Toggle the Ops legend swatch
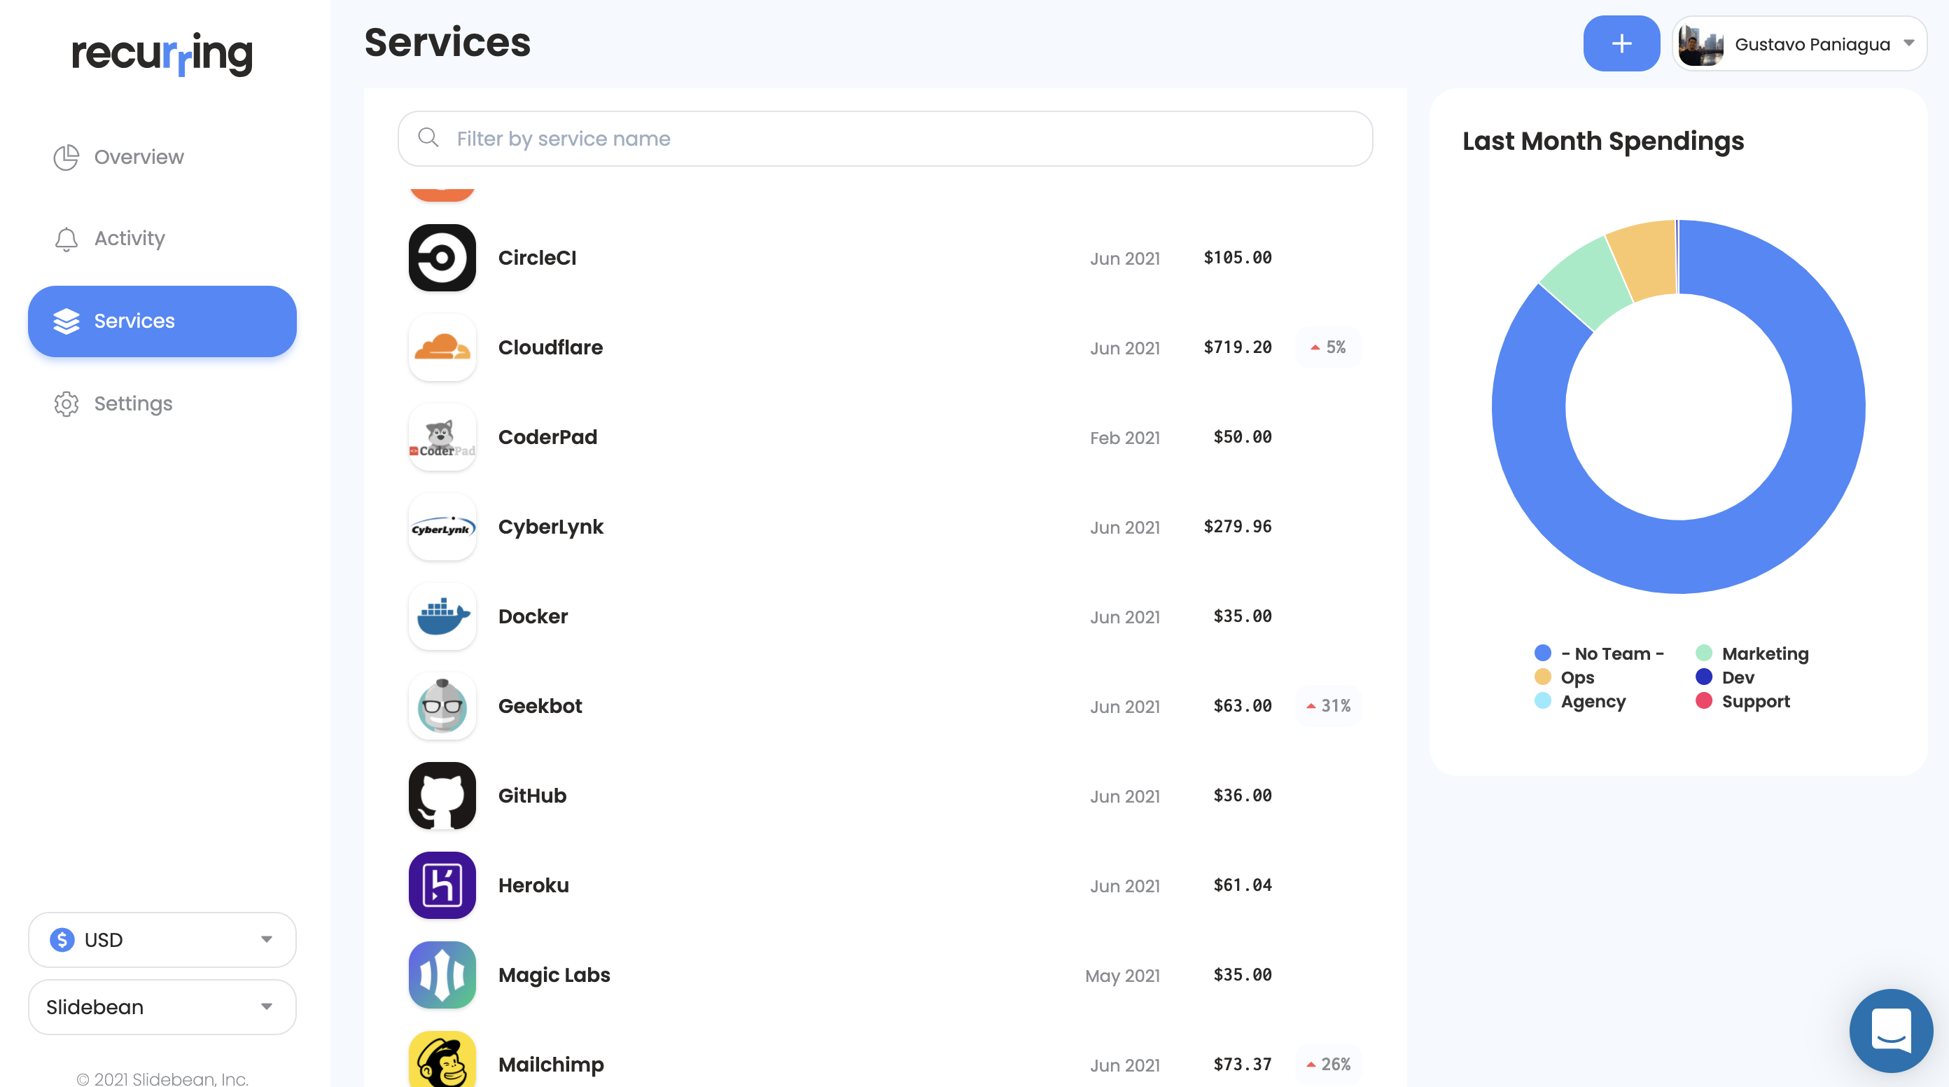 [x=1542, y=677]
